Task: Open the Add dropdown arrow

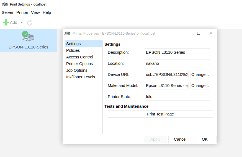Action: click(x=22, y=22)
